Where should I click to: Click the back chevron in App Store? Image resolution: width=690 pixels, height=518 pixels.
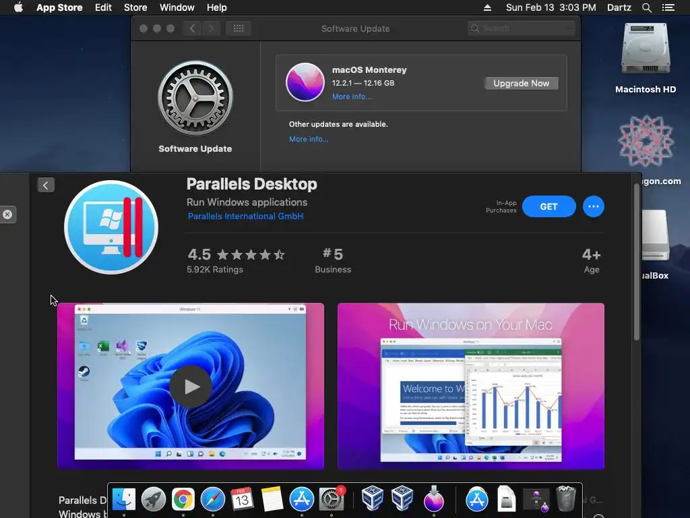[46, 185]
